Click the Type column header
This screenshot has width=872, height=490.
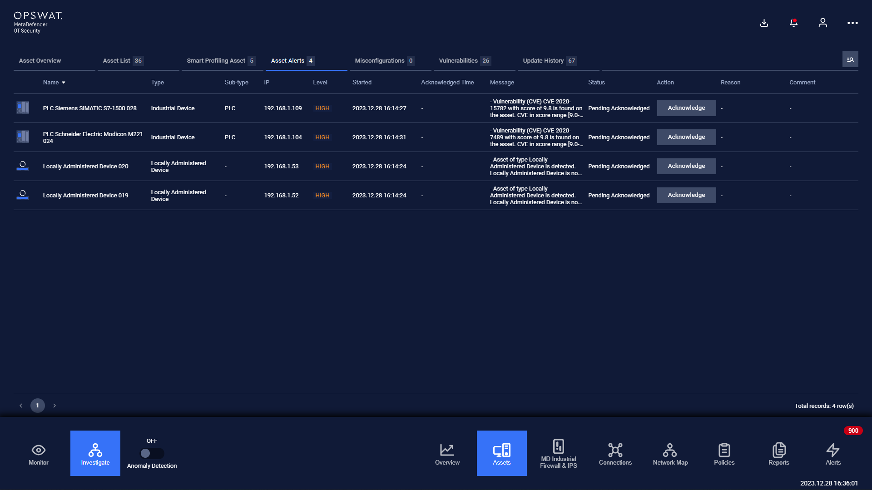(x=157, y=83)
